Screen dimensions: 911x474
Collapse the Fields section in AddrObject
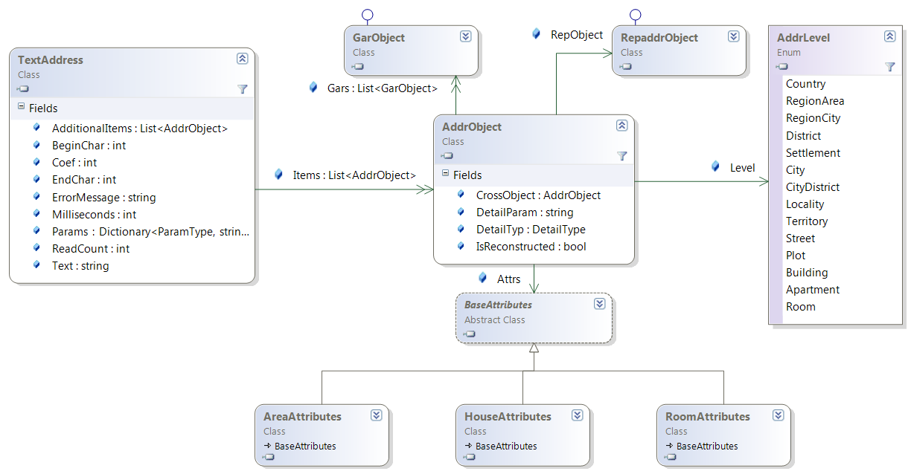(x=445, y=175)
